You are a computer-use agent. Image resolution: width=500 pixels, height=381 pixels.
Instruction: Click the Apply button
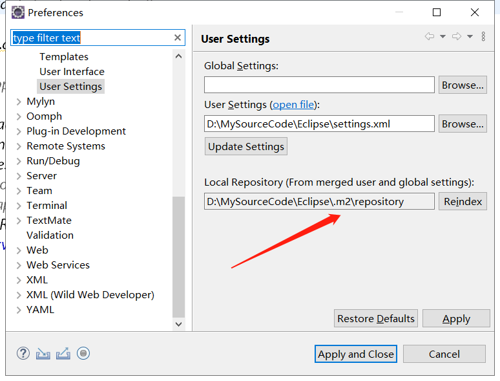pos(456,318)
